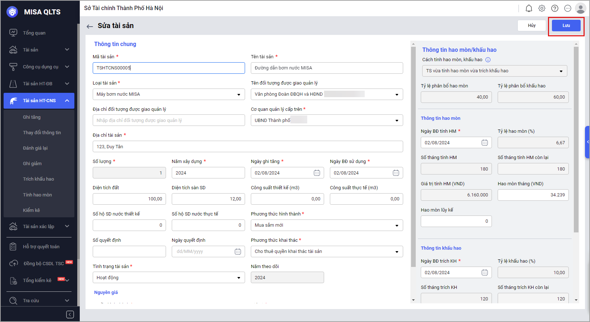Open calendar for Ngày ghi tăng field

point(317,173)
